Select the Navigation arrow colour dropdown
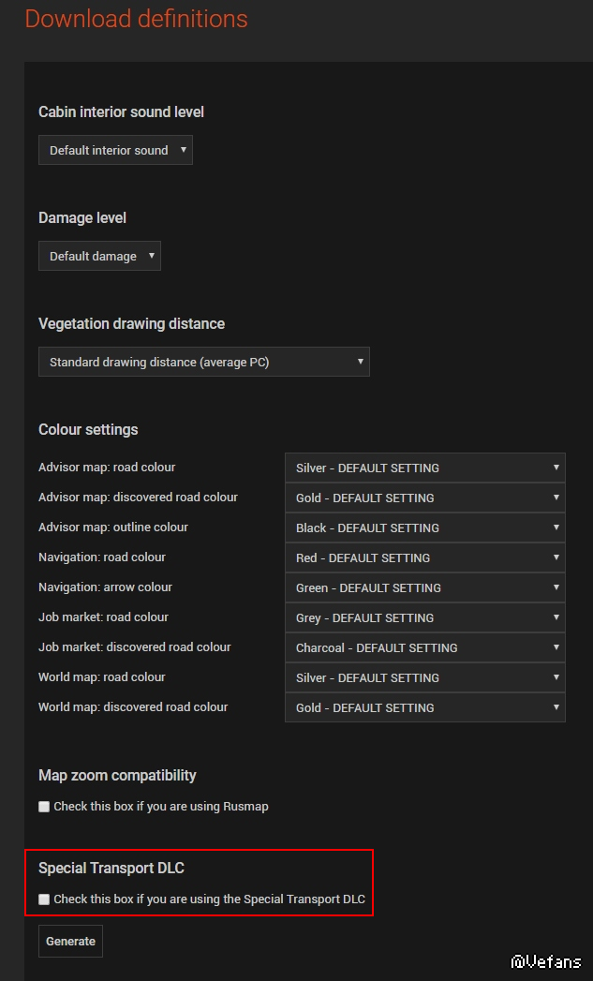This screenshot has height=981, width=593. click(424, 587)
